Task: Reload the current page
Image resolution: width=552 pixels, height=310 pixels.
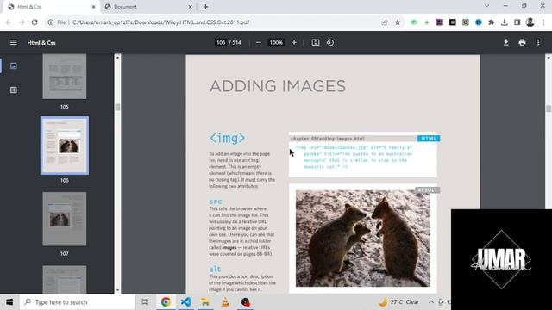Action: tap(34, 22)
